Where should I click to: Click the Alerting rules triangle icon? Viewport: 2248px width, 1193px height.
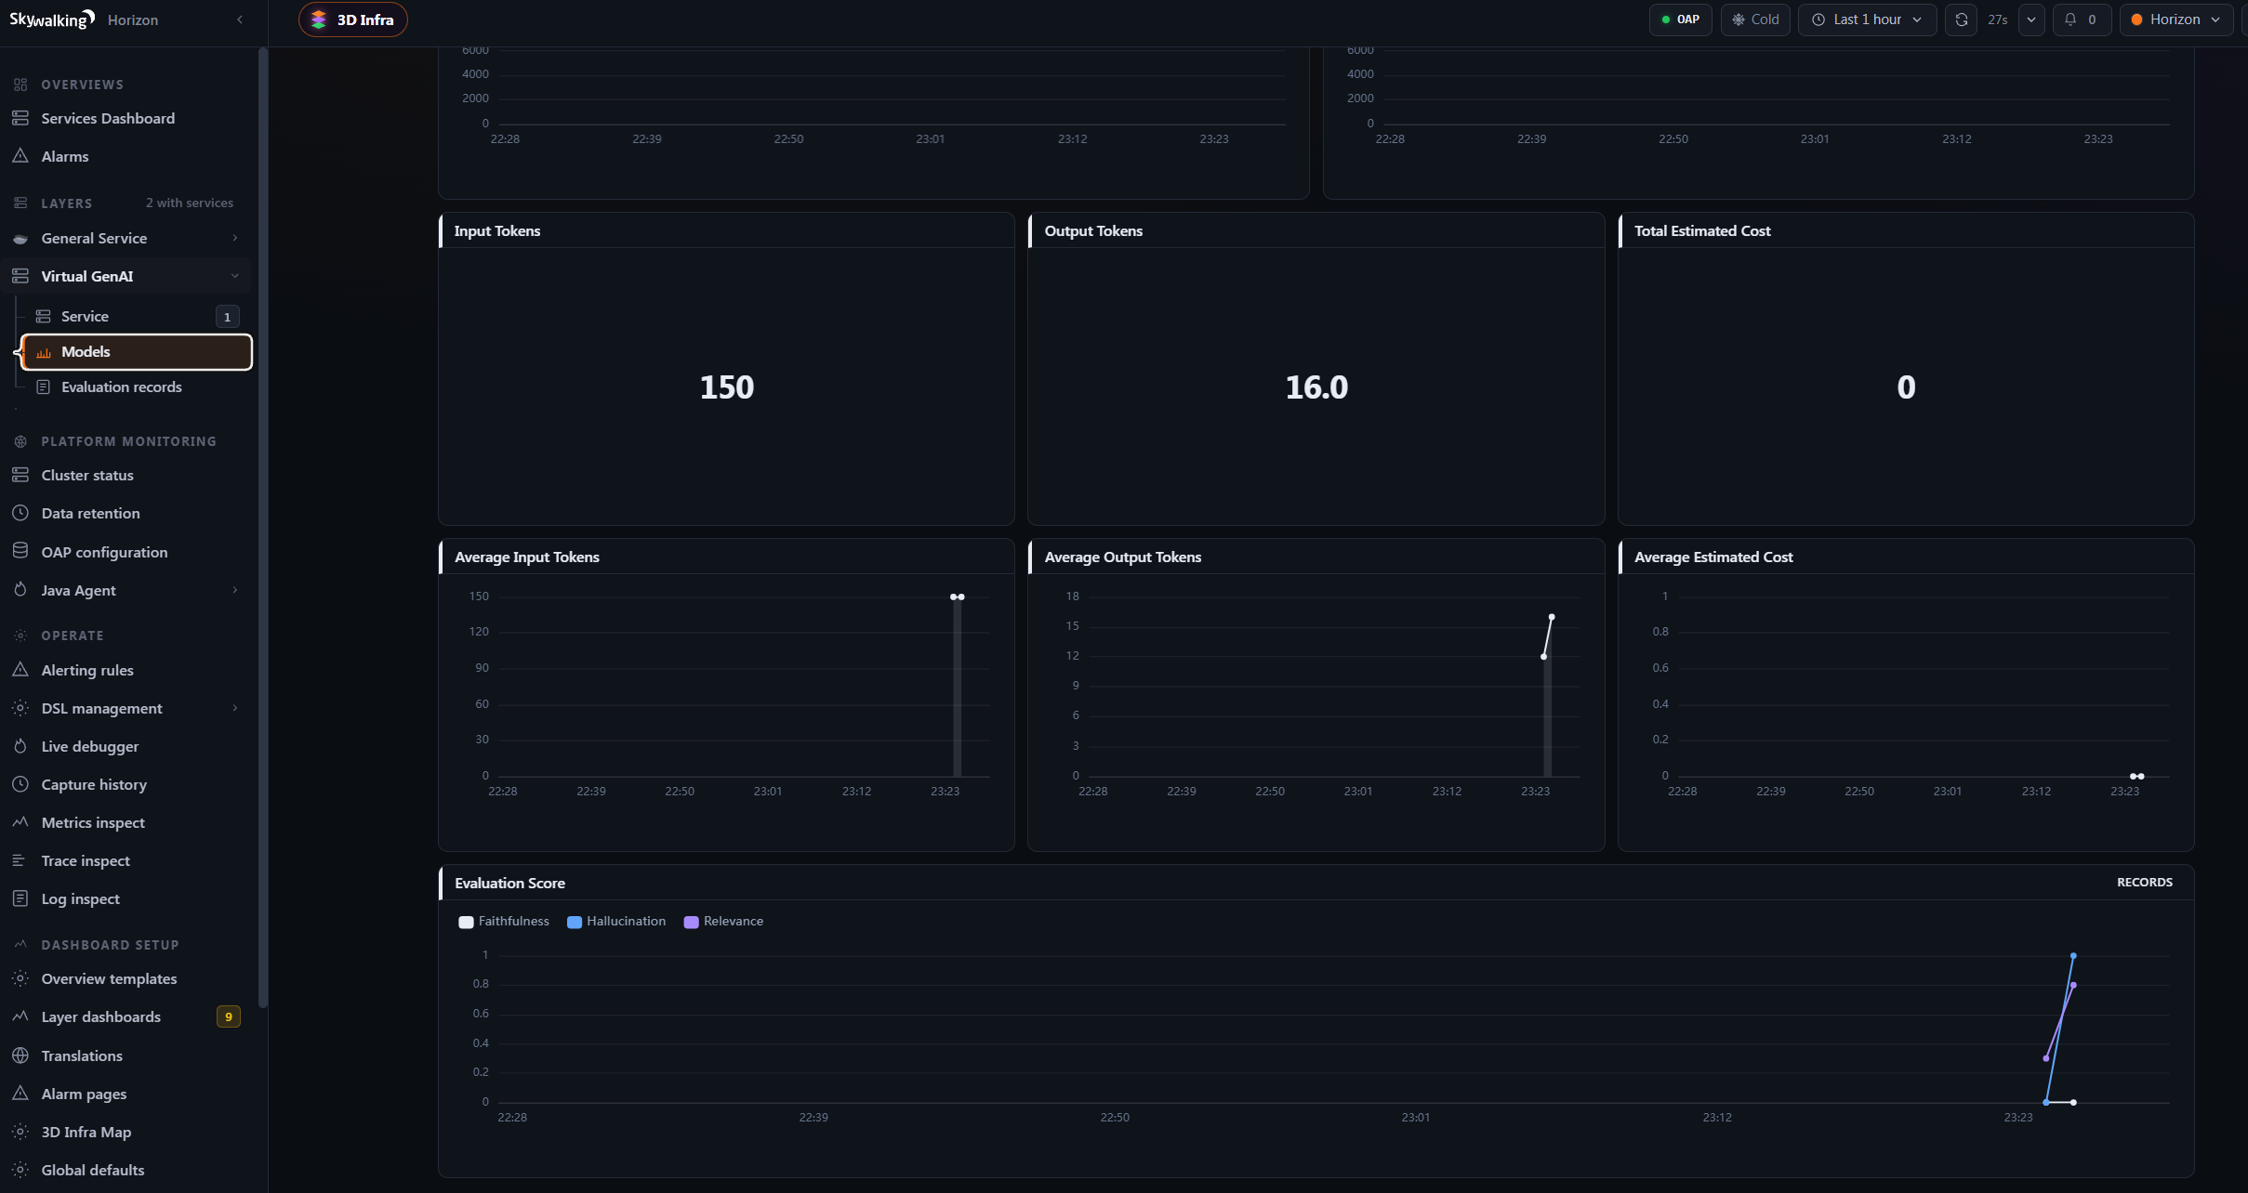(x=20, y=670)
